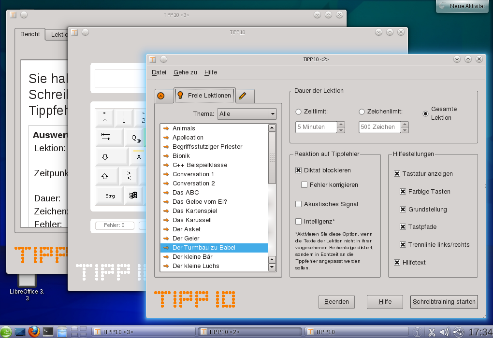Decrease the Minuten value with down arrow
The height and width of the screenshot is (338, 493).
[x=341, y=130]
